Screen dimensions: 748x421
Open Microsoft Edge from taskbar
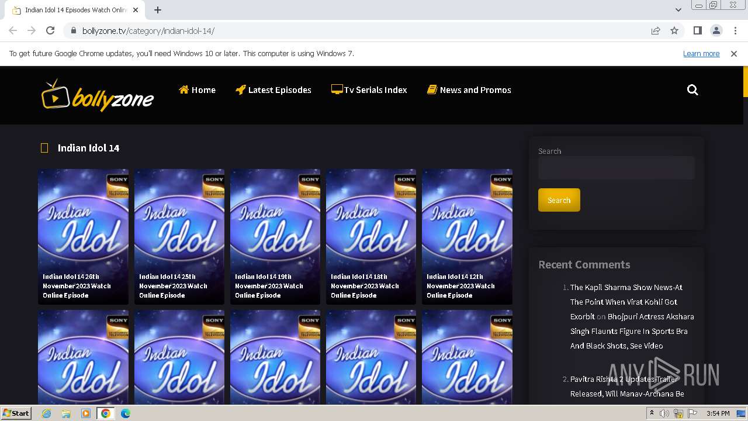(x=126, y=413)
